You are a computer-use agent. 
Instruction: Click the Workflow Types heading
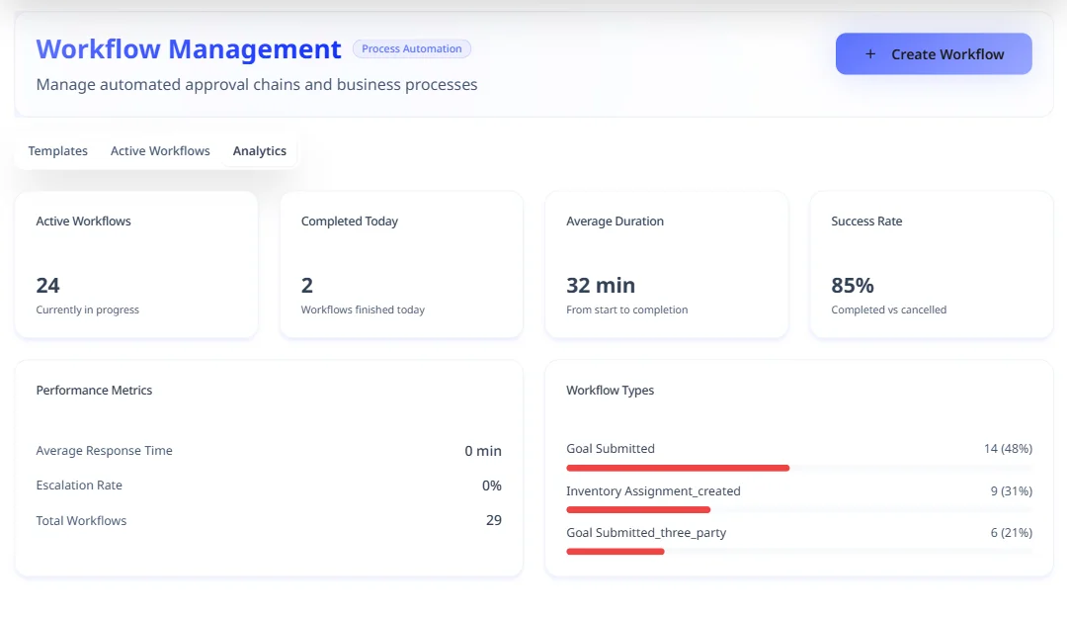click(610, 390)
